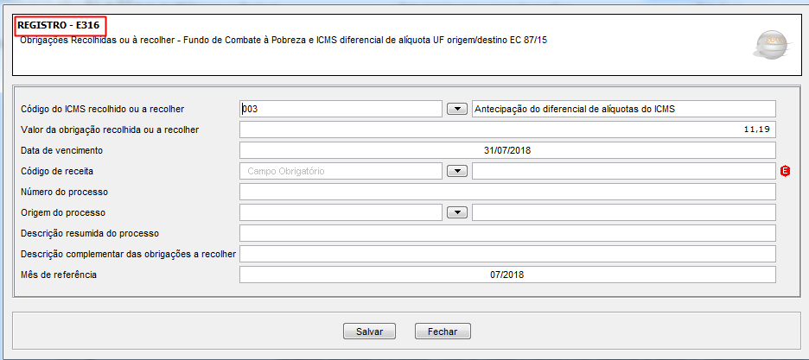Focus the Descrição complementar das obrigações field
Image resolution: width=809 pixels, height=360 pixels.
[507, 254]
